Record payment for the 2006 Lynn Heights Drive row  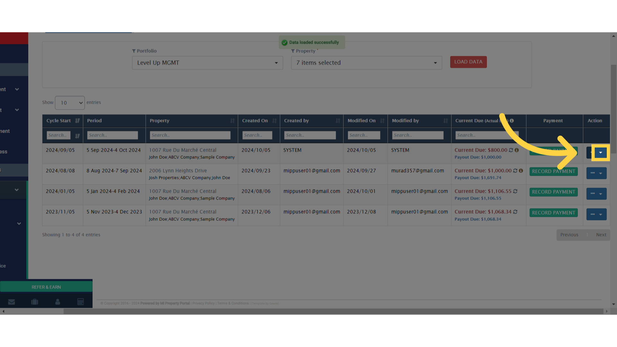coord(553,171)
